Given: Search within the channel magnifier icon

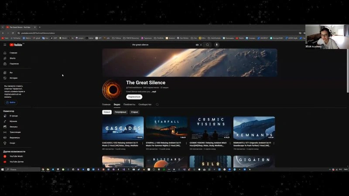Looking at the screenshot, I should [x=157, y=105].
